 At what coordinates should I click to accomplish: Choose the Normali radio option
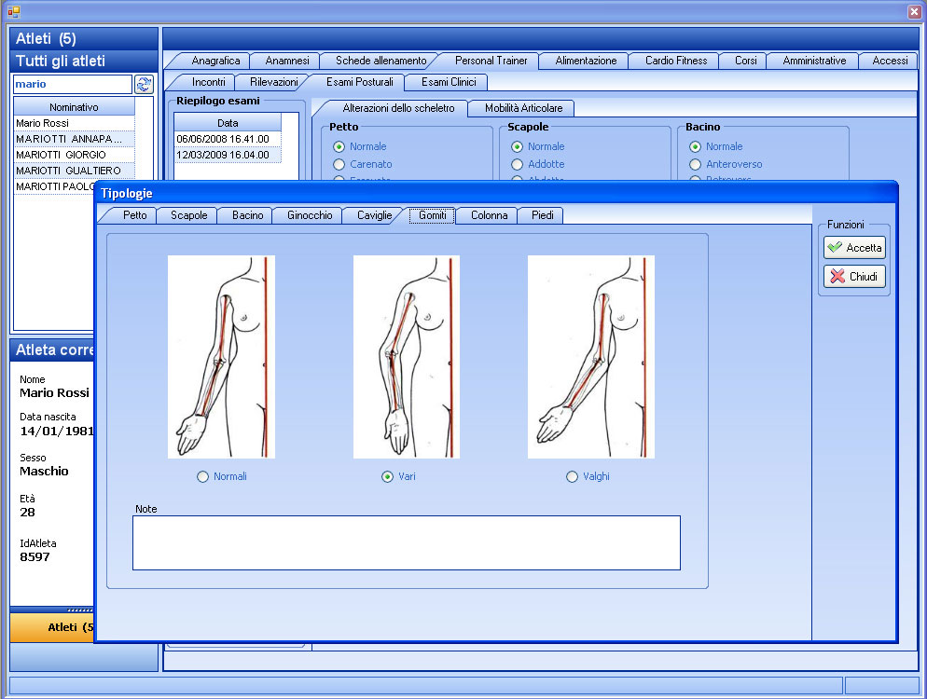tap(203, 476)
